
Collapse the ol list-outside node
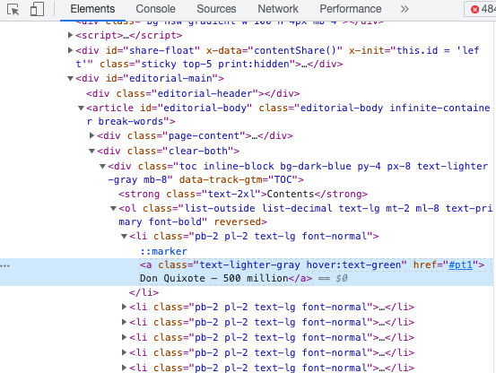pos(113,209)
